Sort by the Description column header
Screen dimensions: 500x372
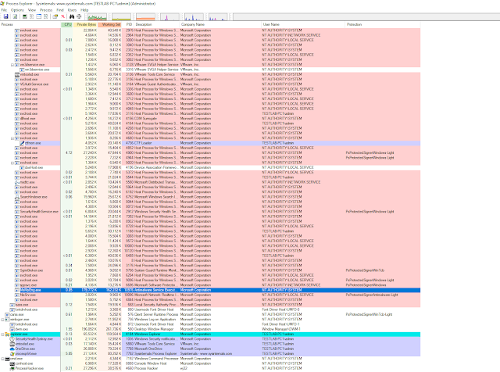157,24
